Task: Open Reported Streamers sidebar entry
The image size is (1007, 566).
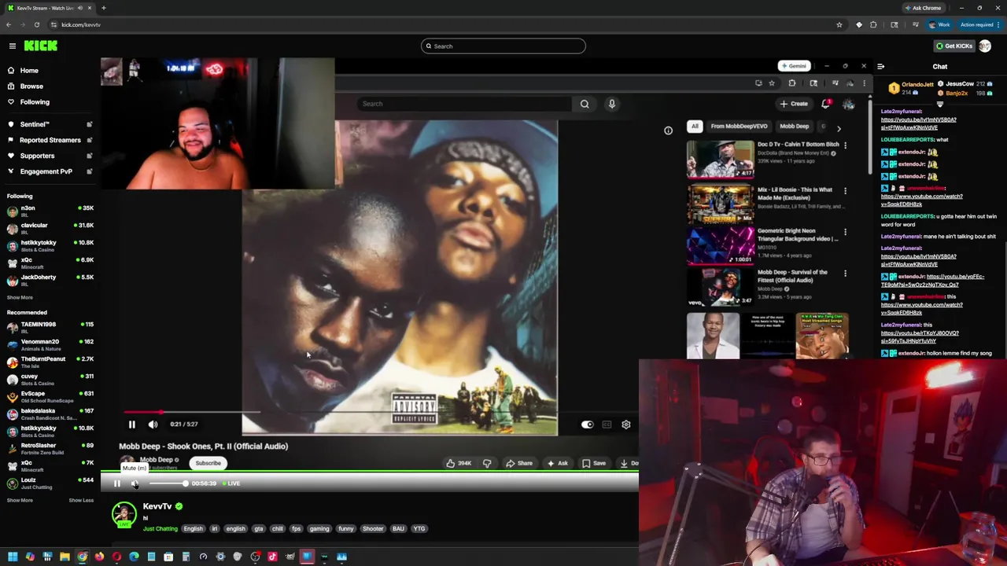Action: pyautogui.click(x=50, y=140)
